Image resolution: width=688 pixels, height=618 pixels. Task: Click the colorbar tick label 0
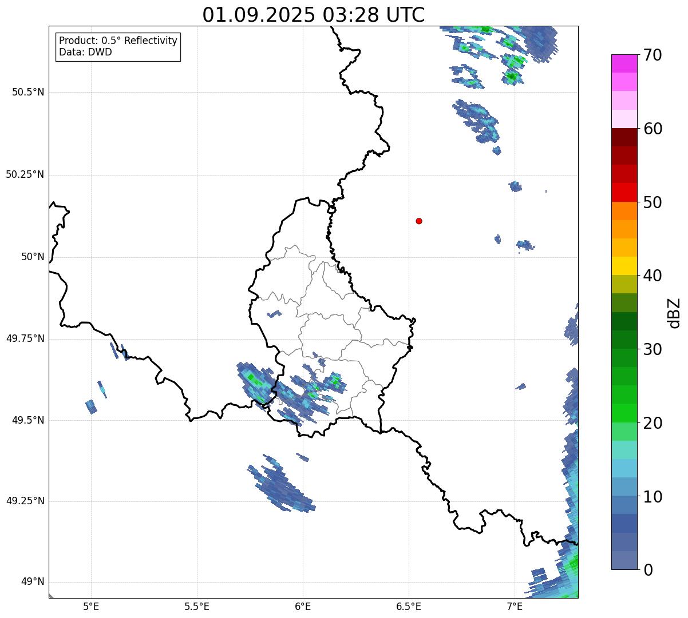[x=648, y=570]
